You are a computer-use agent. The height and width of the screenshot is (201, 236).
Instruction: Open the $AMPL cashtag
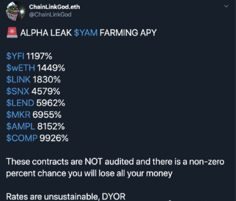click(x=20, y=126)
